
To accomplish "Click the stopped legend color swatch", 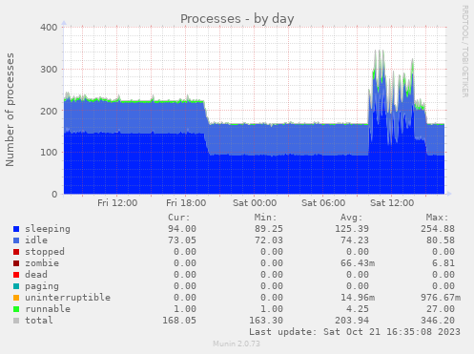I will pos(16,252).
